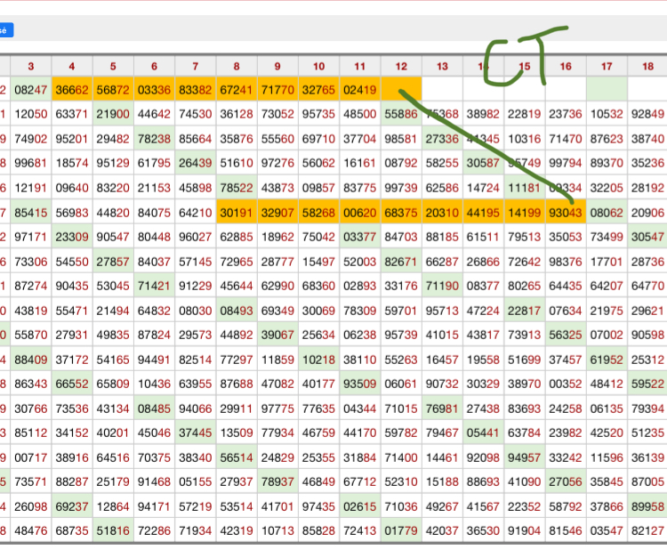
Task: Click orange cell 36662
Action: [72, 89]
